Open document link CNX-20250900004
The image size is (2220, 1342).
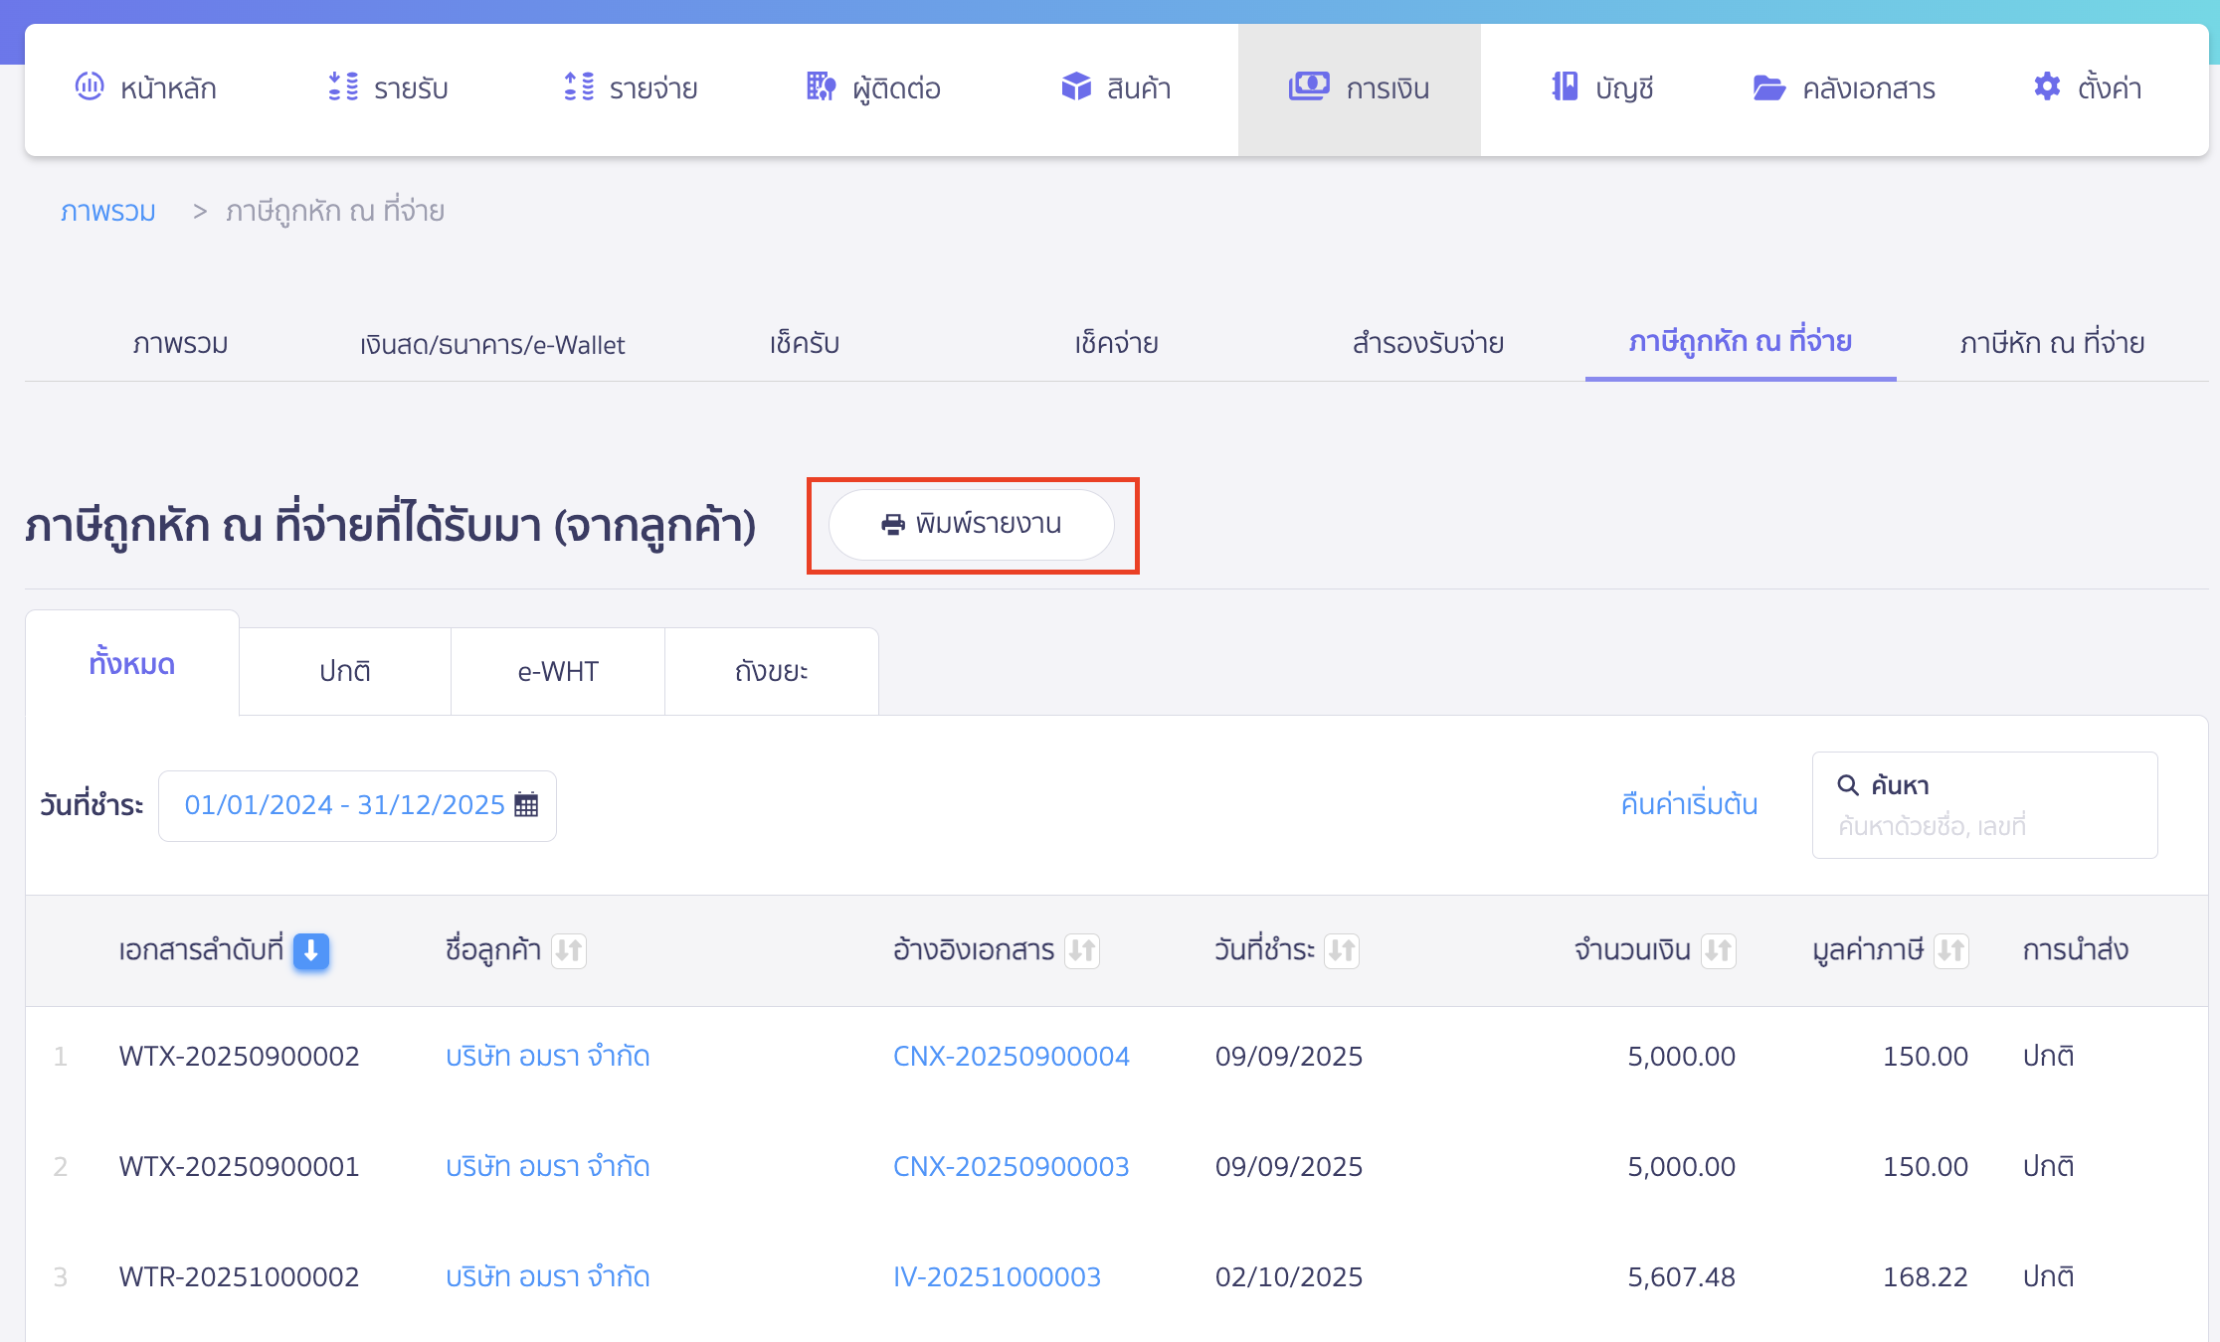[1011, 1056]
